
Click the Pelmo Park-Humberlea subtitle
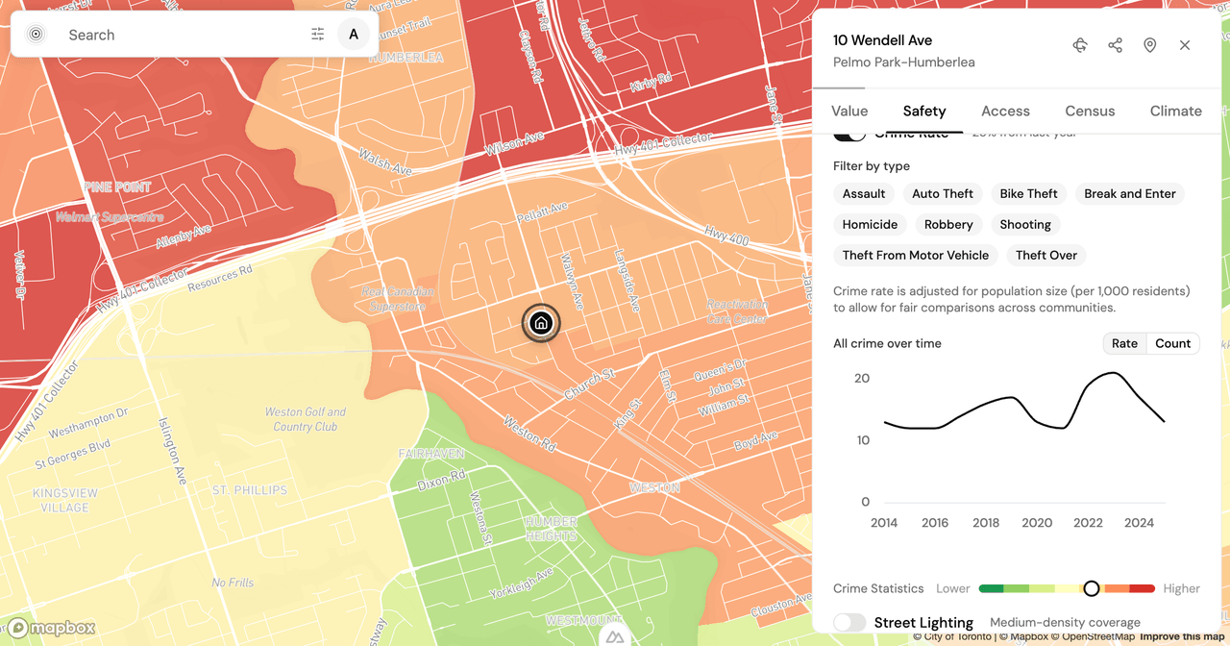[904, 62]
